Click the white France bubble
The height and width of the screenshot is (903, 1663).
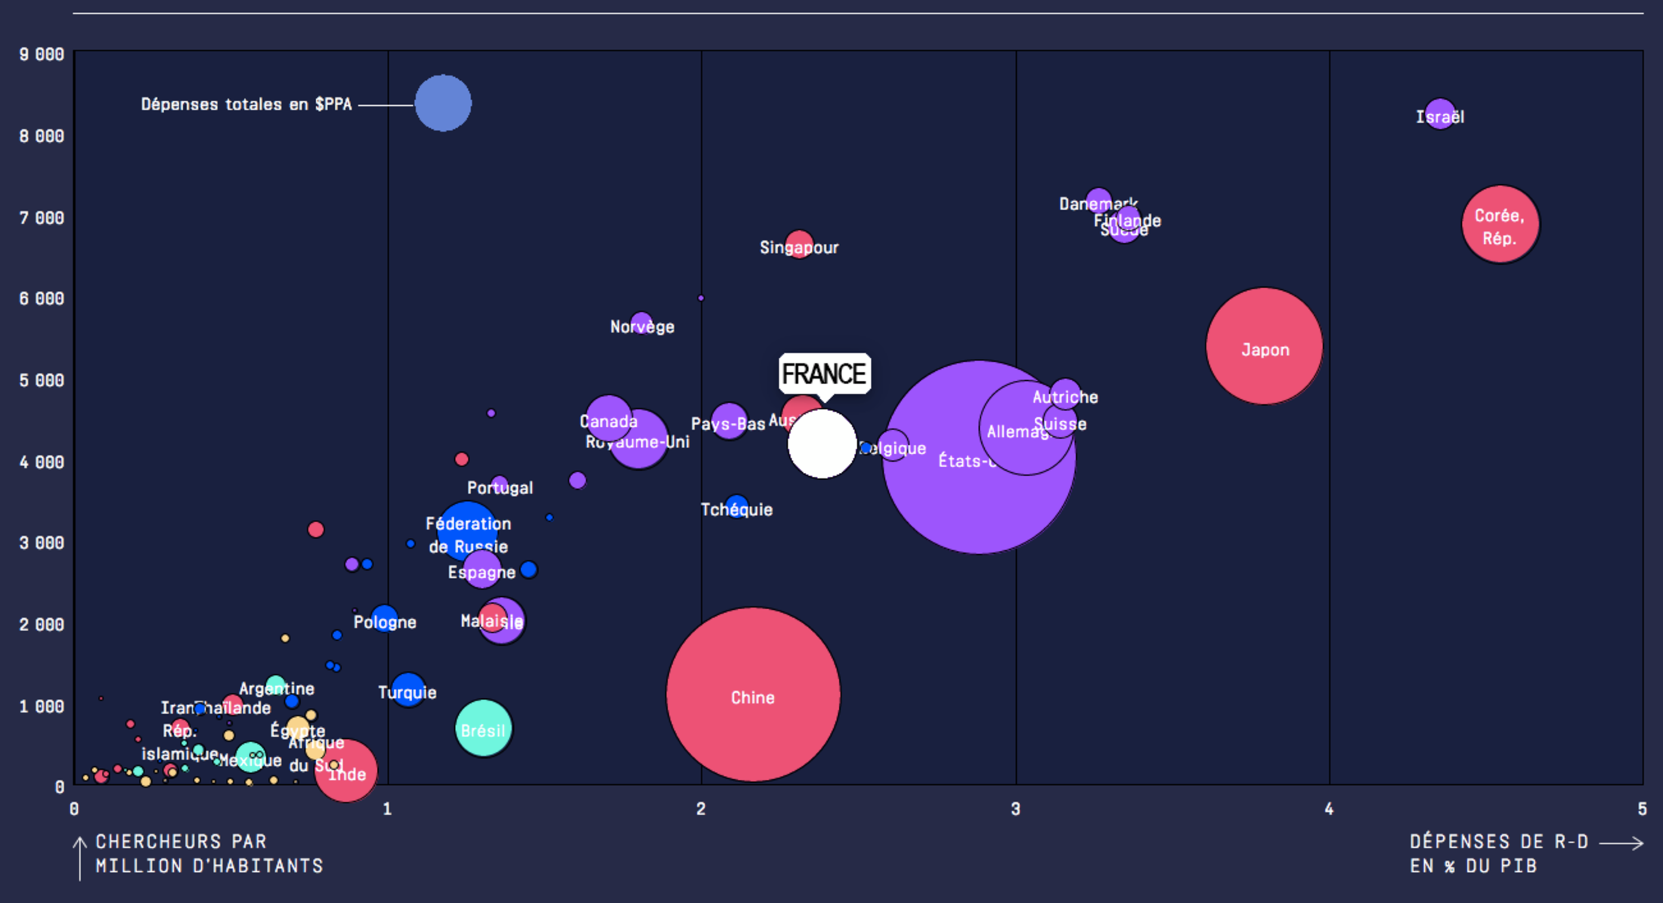(x=822, y=444)
